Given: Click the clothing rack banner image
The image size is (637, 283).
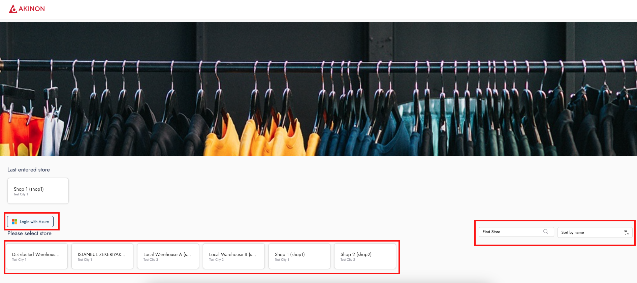Looking at the screenshot, I should (318, 89).
